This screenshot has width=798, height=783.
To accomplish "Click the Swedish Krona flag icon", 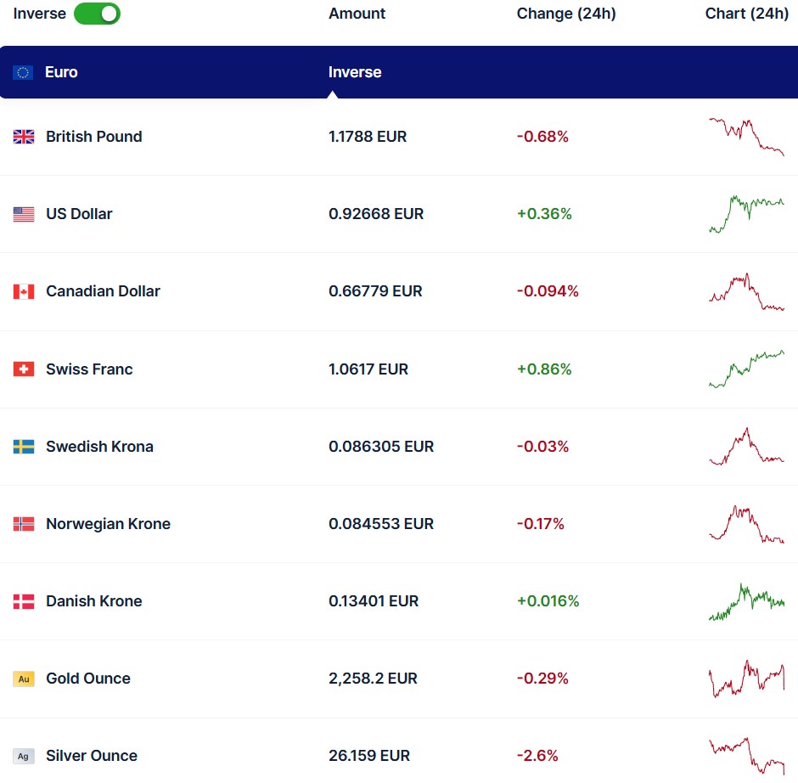I will pos(24,447).
